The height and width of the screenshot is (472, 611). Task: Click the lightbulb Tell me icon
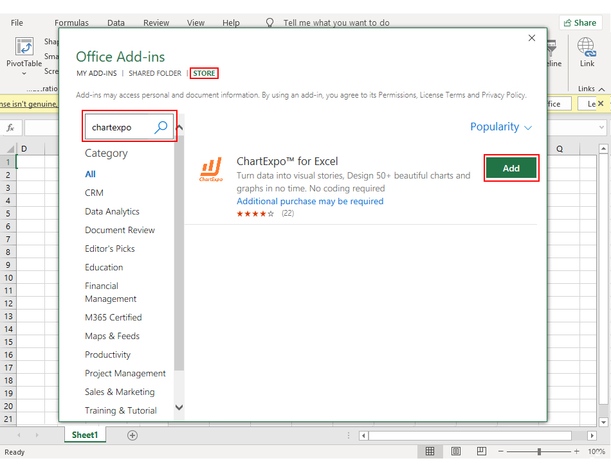(269, 22)
